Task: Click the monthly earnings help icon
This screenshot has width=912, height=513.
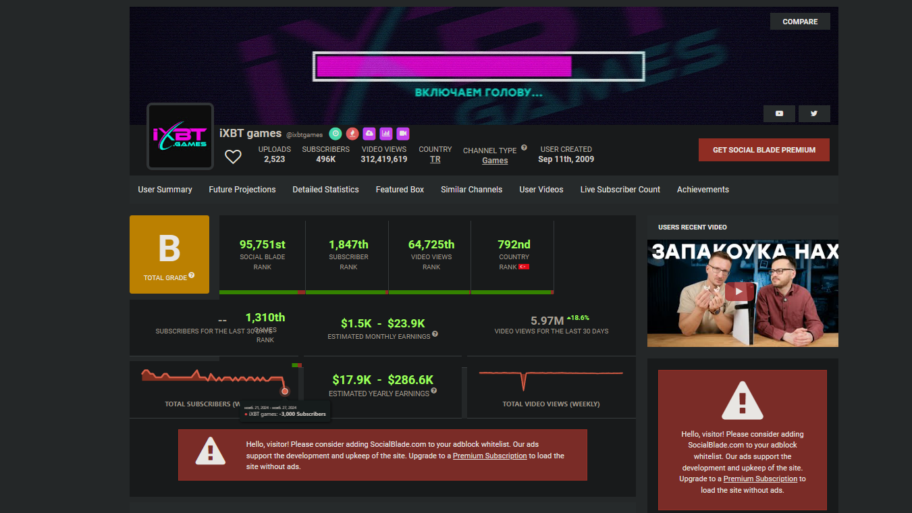Action: coord(435,334)
